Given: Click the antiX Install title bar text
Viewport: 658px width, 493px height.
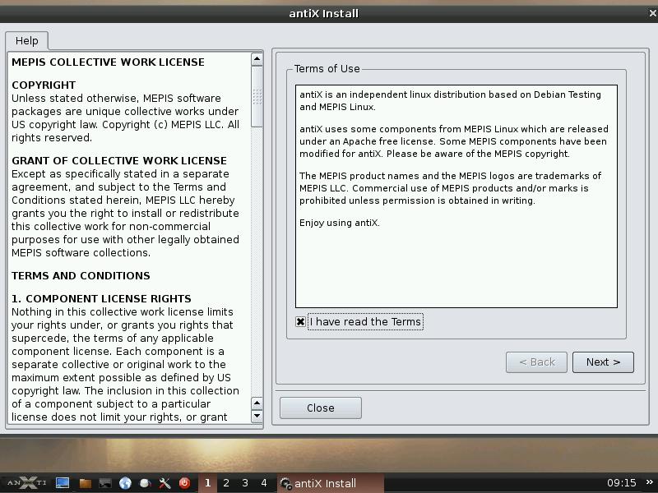Looking at the screenshot, I should 323,13.
